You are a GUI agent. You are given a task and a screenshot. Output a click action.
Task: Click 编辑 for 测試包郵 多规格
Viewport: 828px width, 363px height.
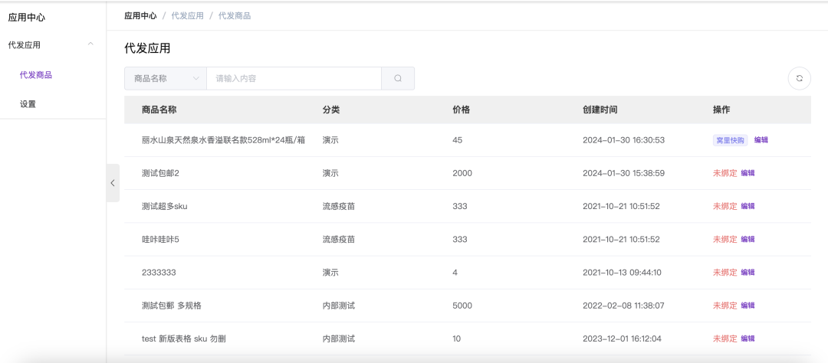747,306
